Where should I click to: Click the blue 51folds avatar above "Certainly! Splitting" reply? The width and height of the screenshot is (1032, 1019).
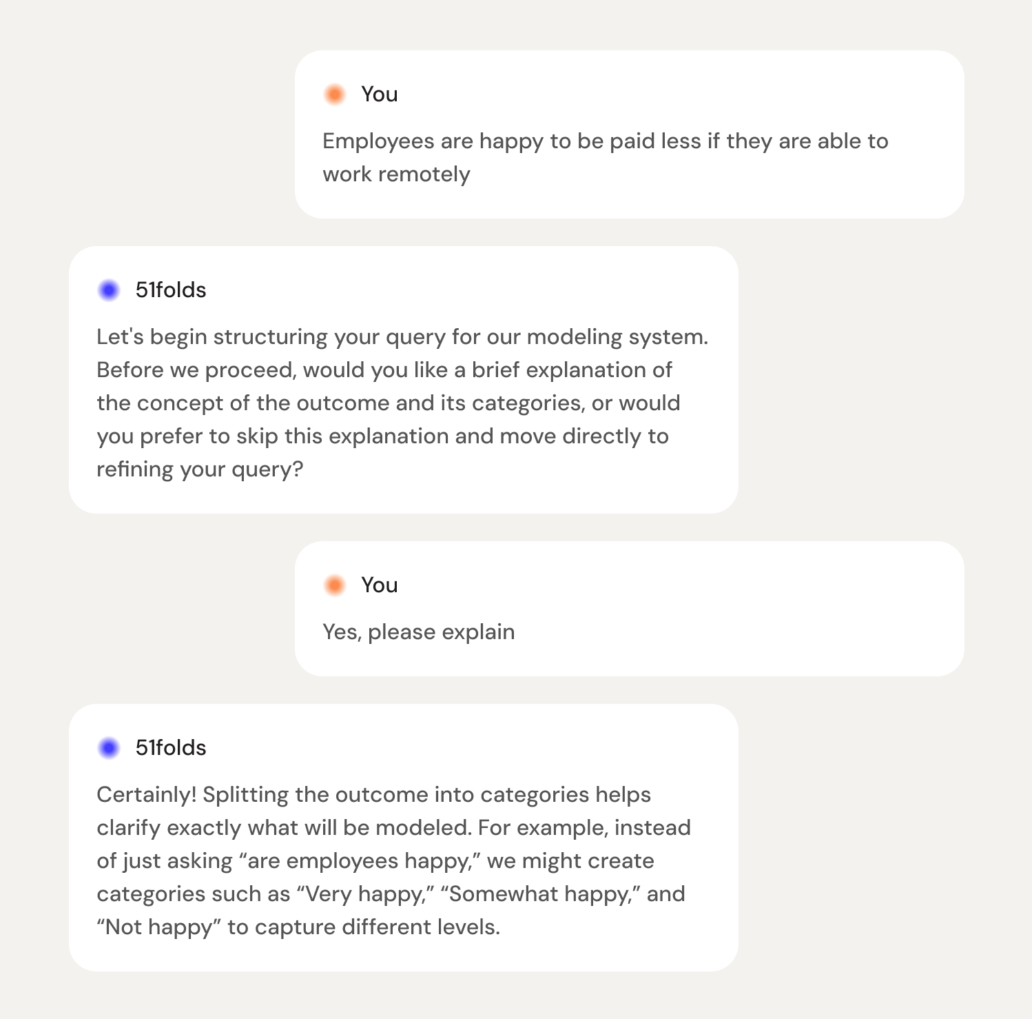coord(109,748)
